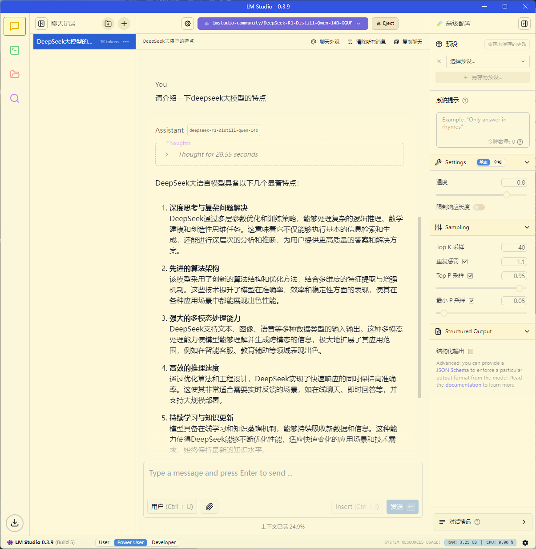This screenshot has width=536, height=549.
Task: Open model settings gear next to model selector
Action: click(188, 24)
